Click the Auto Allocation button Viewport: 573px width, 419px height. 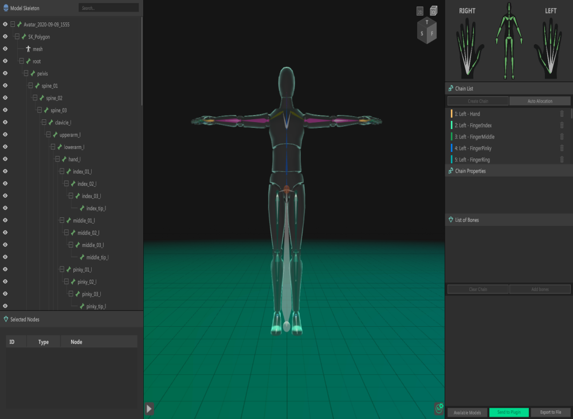point(540,101)
